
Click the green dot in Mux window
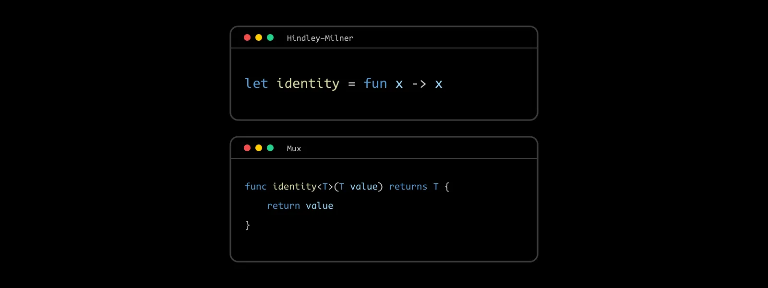click(270, 148)
